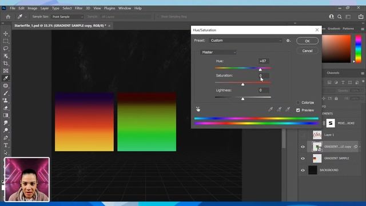
Task: Select the Lasso tool
Action: click(x=6, y=49)
